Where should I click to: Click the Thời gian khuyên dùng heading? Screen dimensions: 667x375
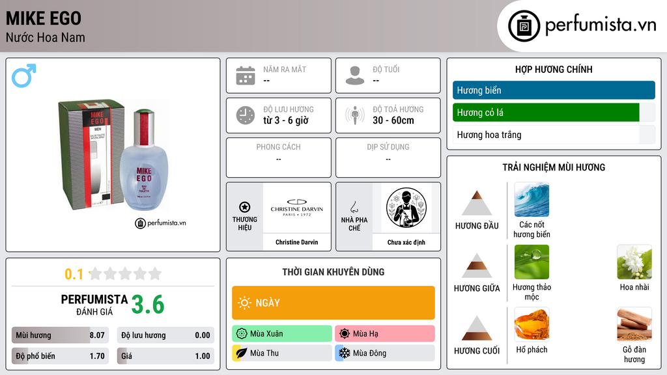coord(333,271)
